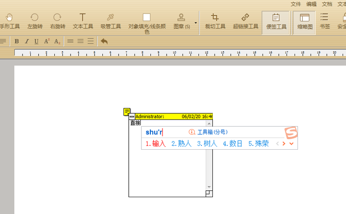Click the horizontal ruler at mark 10
The image size is (346, 214).
click(x=174, y=53)
